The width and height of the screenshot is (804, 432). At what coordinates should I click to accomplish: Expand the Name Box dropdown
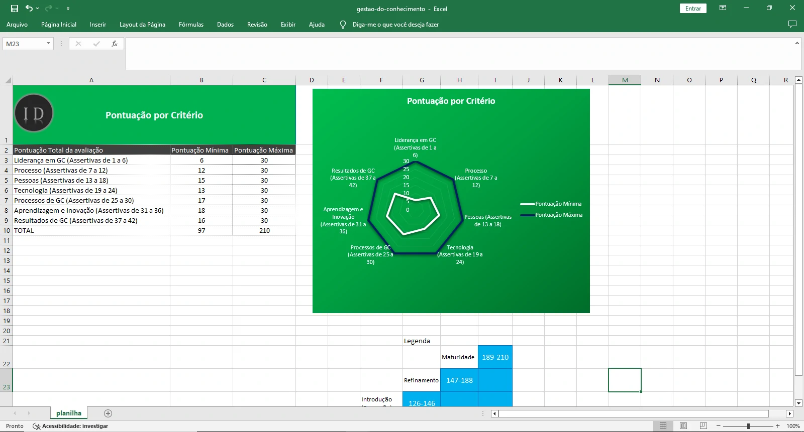tap(48, 44)
